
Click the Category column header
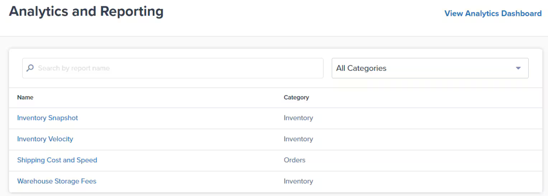coord(296,97)
